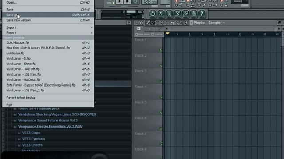
Task: Mute Track 2 with its green dot
Action: 160,66
